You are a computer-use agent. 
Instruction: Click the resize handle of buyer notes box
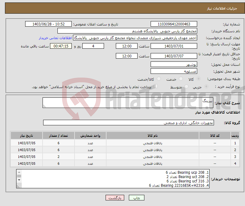click(18, 186)
